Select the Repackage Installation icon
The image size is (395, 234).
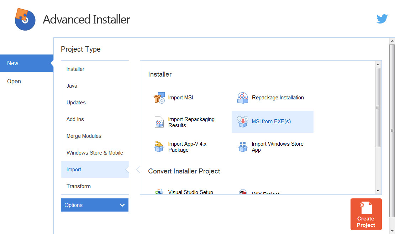243,98
